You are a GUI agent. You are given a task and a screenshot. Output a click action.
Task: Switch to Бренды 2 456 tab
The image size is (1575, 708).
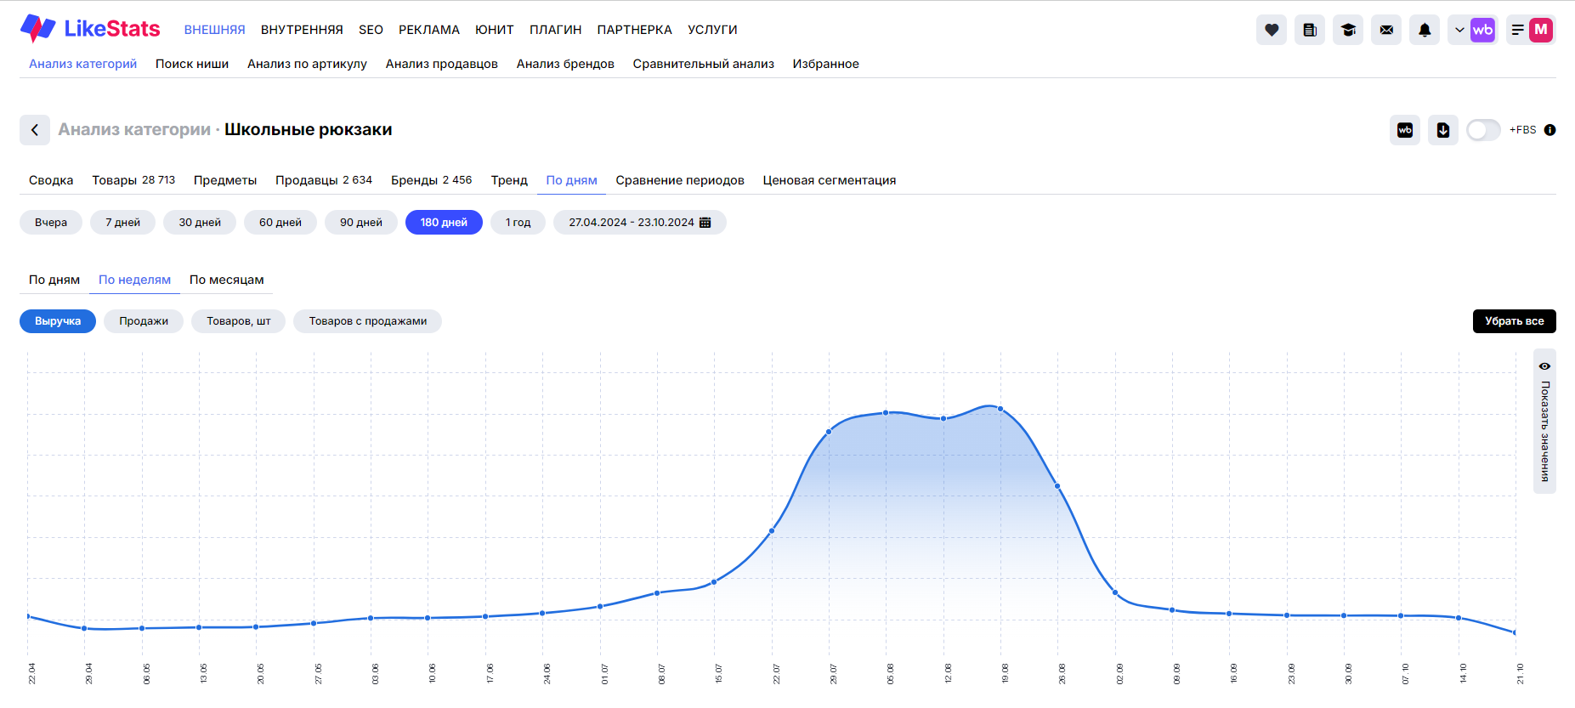(x=431, y=180)
